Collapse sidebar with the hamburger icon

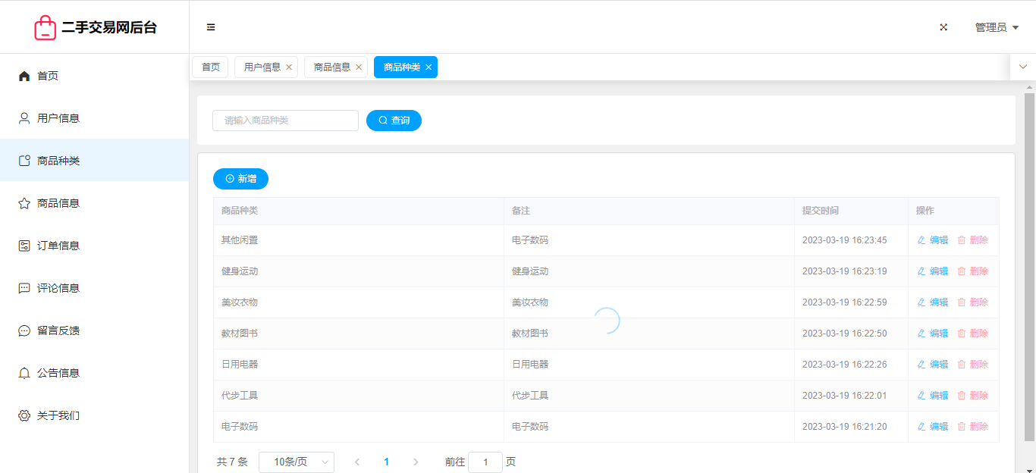pos(211,27)
